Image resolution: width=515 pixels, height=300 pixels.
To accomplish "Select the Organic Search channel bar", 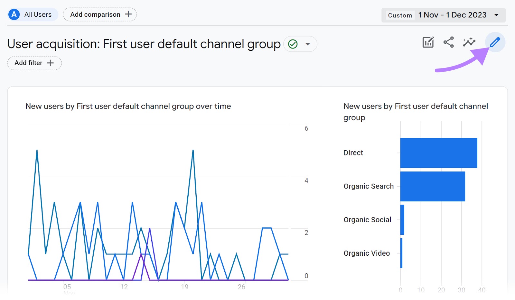I will click(432, 186).
